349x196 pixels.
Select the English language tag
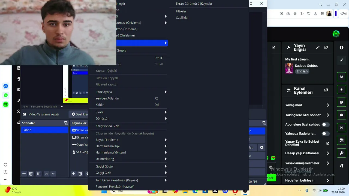pos(302,71)
